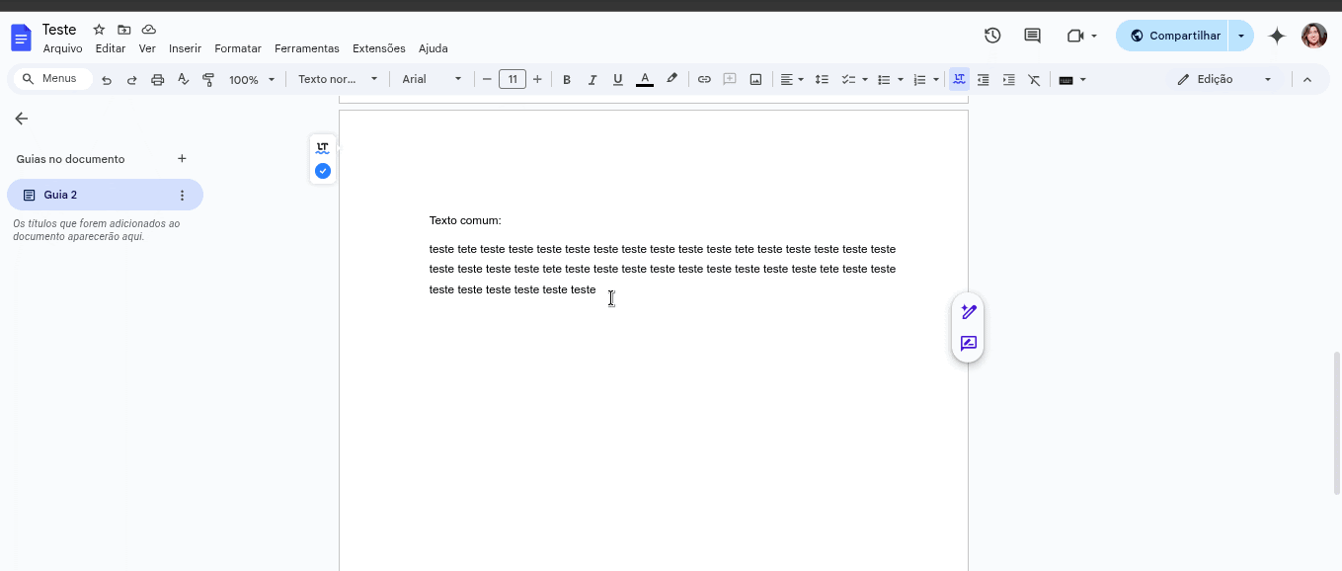The width and height of the screenshot is (1342, 571).
Task: Insert a comment using the comment icon
Action: coord(730,79)
